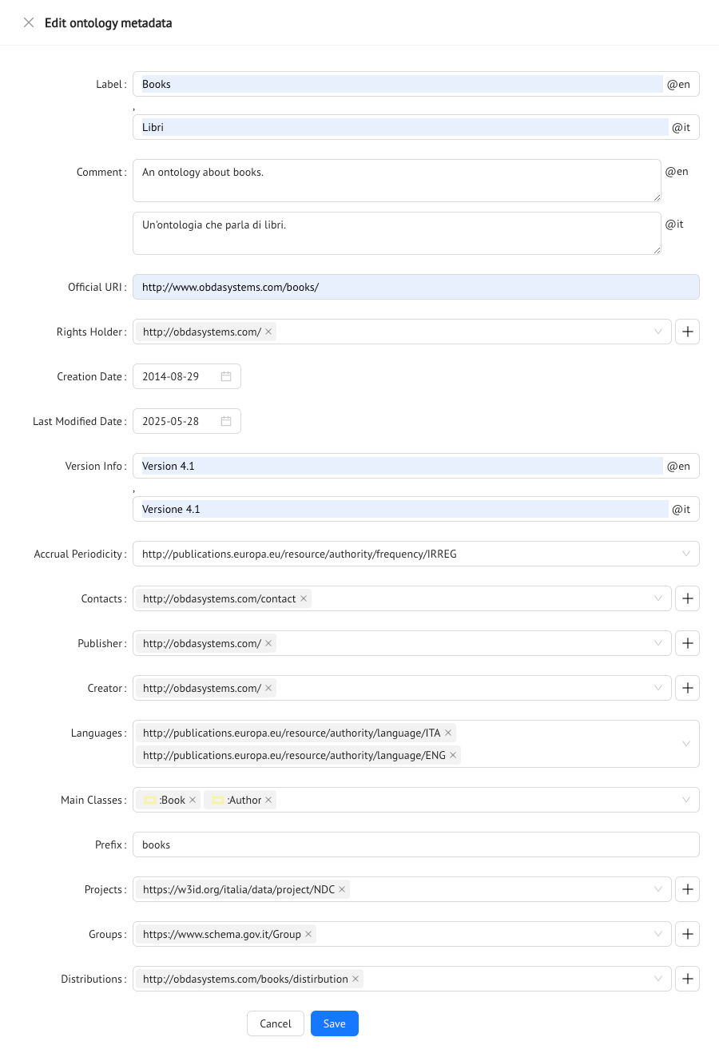Add another Project entry
Viewport: 719px width, 1057px height.
[687, 888]
